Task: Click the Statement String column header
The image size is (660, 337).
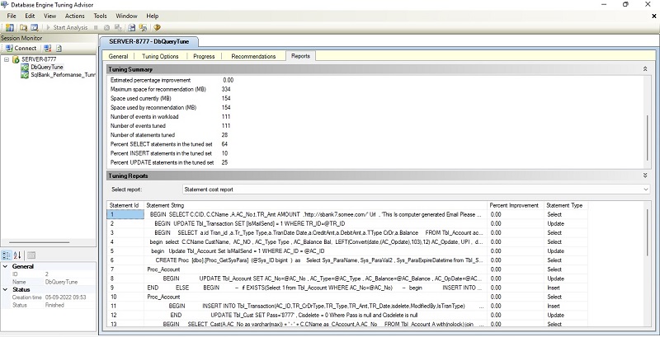Action: (x=316, y=205)
